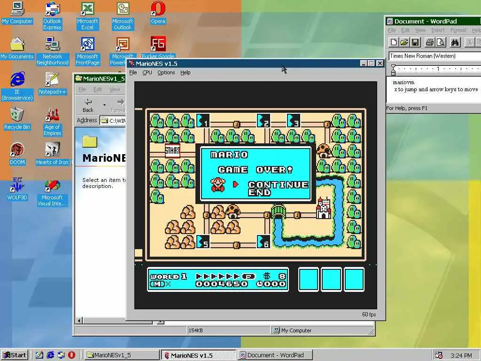Image resolution: width=481 pixels, height=361 pixels.
Task: Click the level 1 panel on the Mario map
Action: pos(203,121)
